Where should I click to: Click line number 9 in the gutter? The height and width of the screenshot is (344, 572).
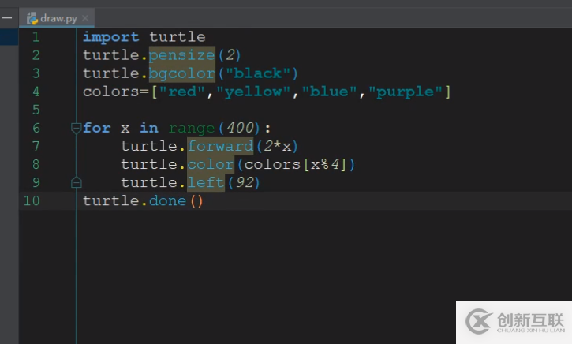coord(36,182)
